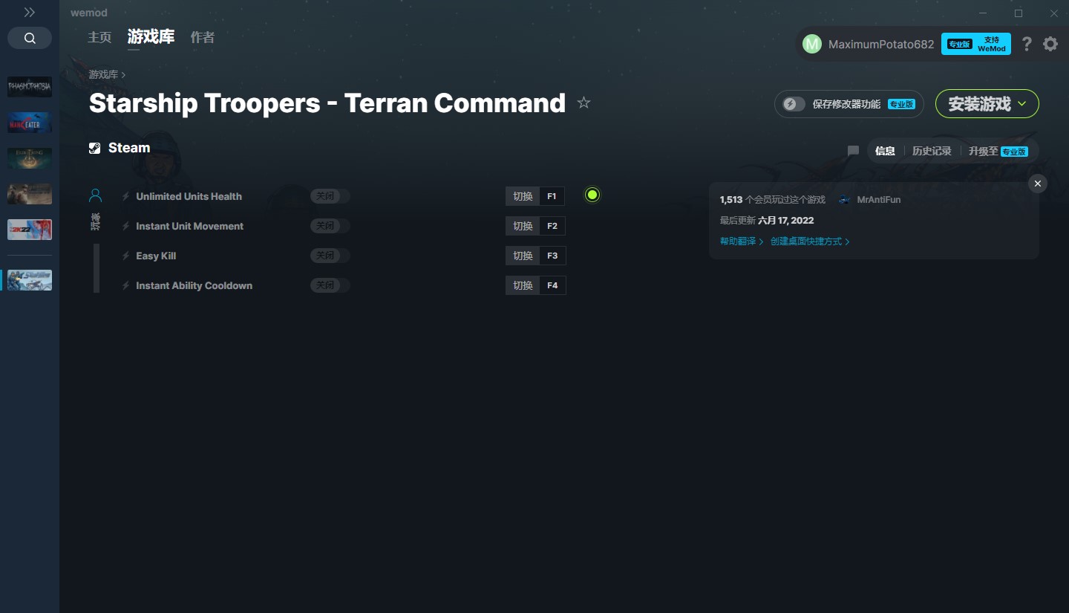
Task: Toggle Easy Kill switch
Action: (x=330, y=256)
